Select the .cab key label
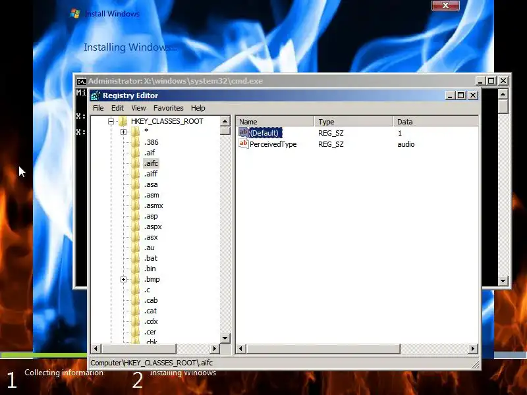Image resolution: width=527 pixels, height=395 pixels. point(151,301)
